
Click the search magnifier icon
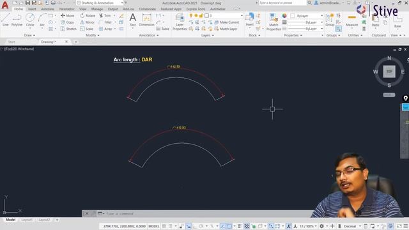tap(309, 3)
